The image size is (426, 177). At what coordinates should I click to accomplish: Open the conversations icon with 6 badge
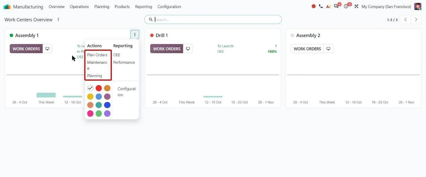[x=336, y=6]
